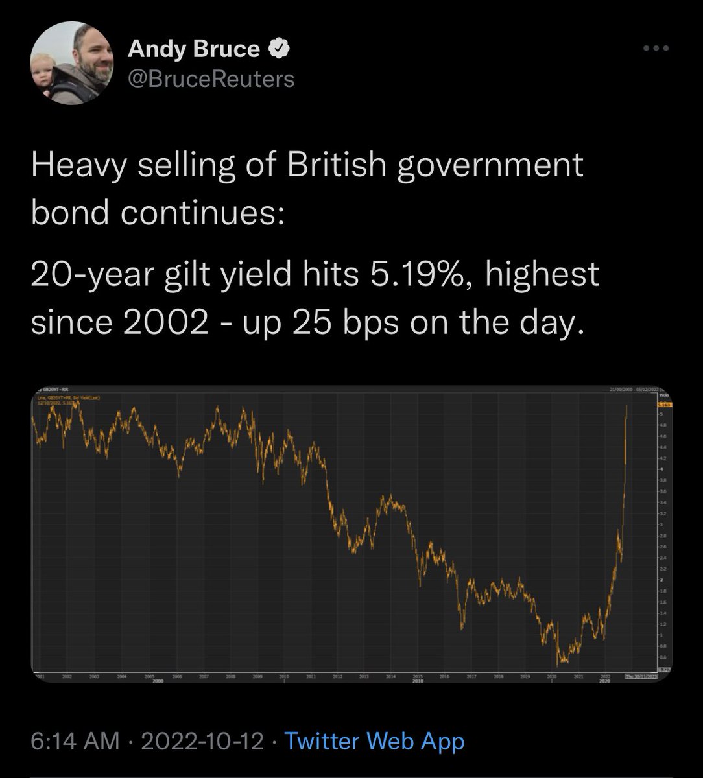The width and height of the screenshot is (703, 778).
Task: Click the chart date range label at top right
Action: (634, 390)
